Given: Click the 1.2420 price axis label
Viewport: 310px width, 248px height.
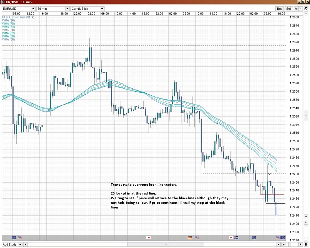Looking at the screenshot, I should click(x=294, y=207).
